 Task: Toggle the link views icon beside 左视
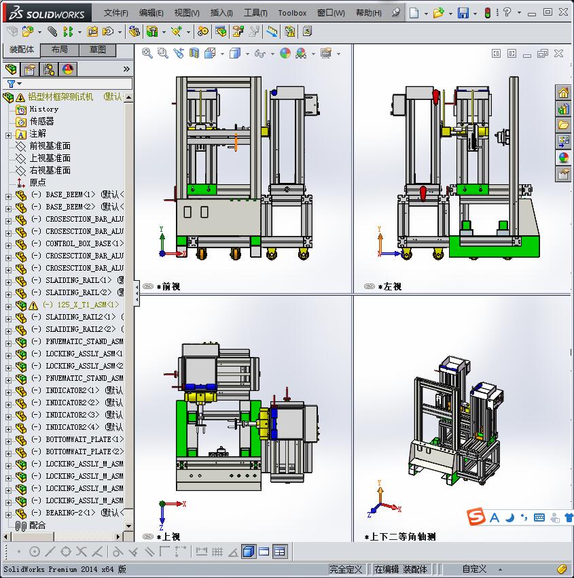pyautogui.click(x=370, y=286)
